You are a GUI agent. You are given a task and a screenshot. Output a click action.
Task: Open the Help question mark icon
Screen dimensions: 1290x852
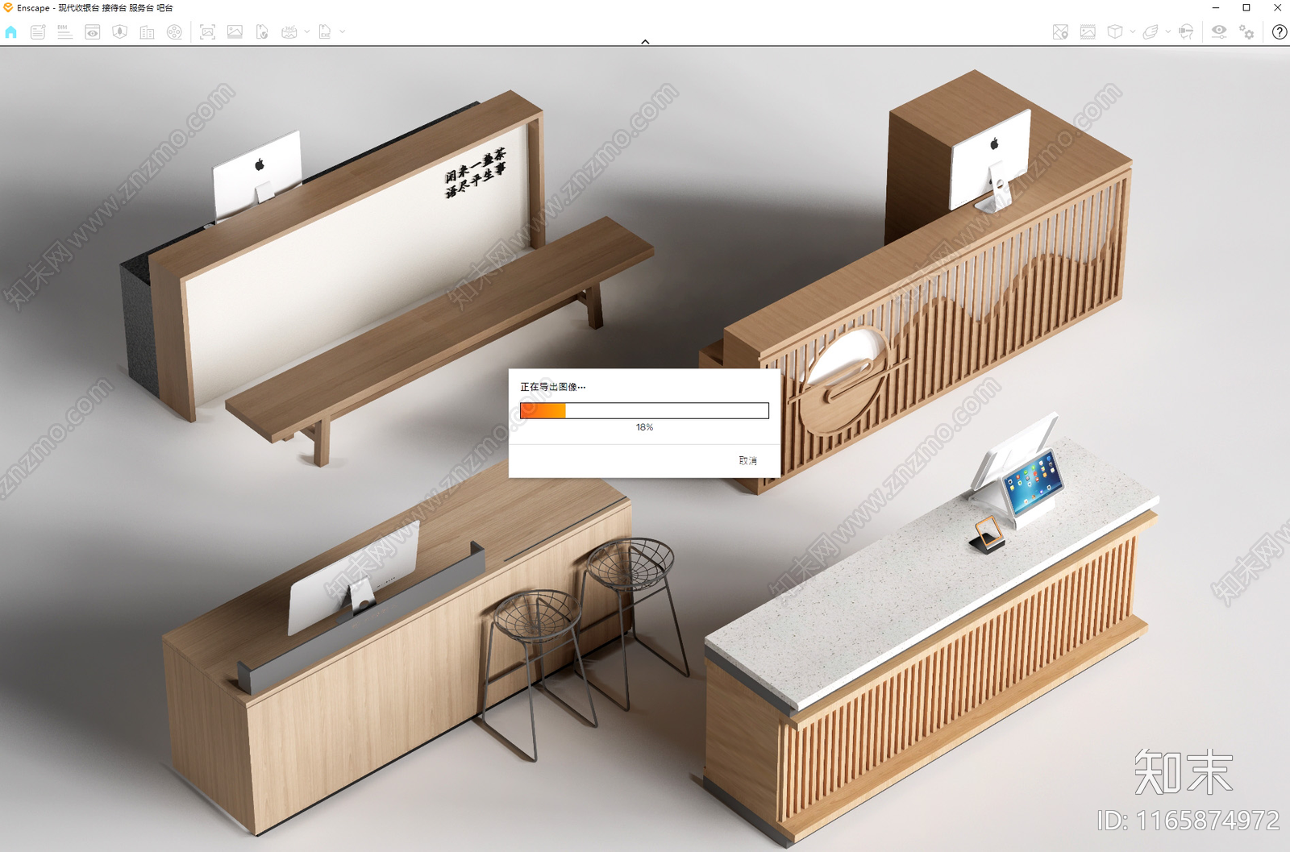1280,32
